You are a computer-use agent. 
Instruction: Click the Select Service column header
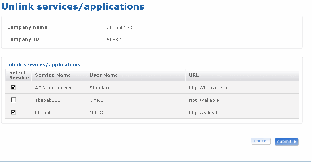(x=18, y=75)
